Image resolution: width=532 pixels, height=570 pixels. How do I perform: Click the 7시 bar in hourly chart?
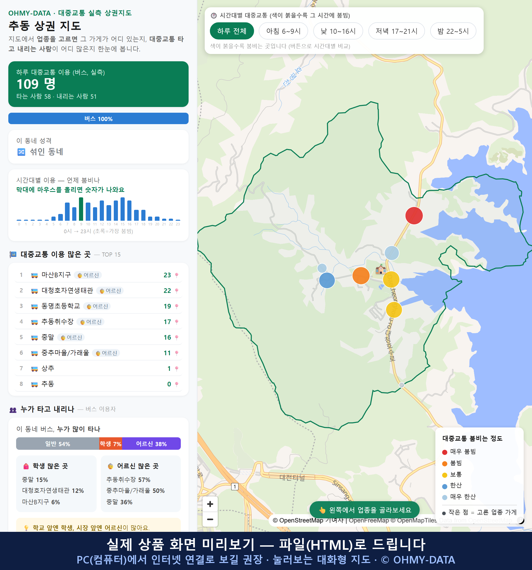click(x=67, y=212)
